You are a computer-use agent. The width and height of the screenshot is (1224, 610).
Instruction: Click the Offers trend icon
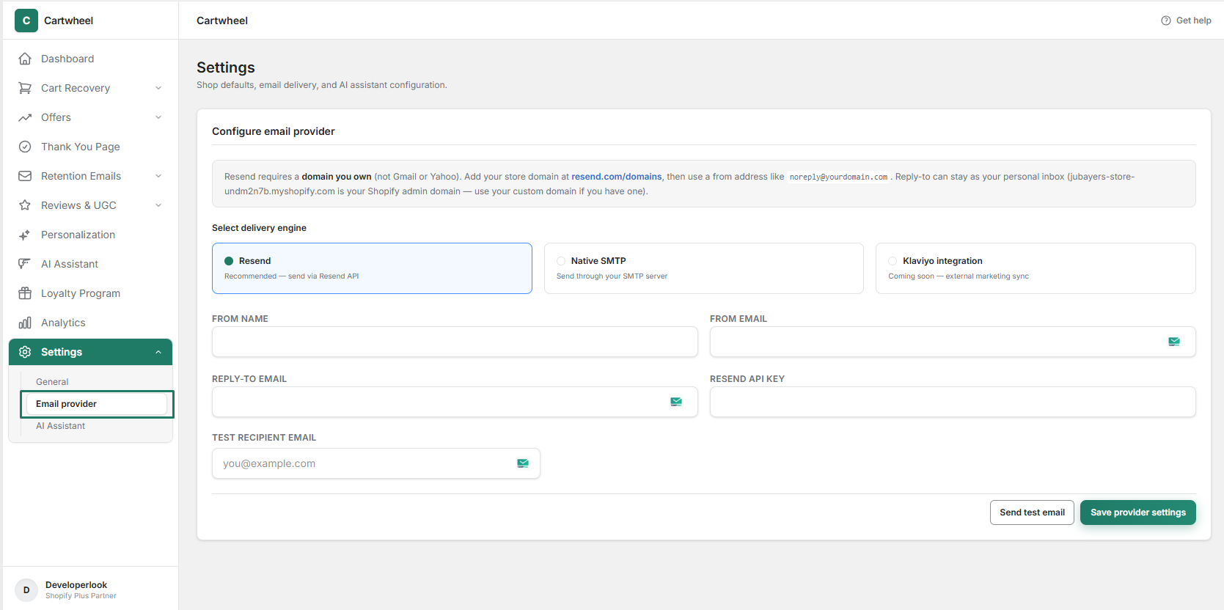25,117
